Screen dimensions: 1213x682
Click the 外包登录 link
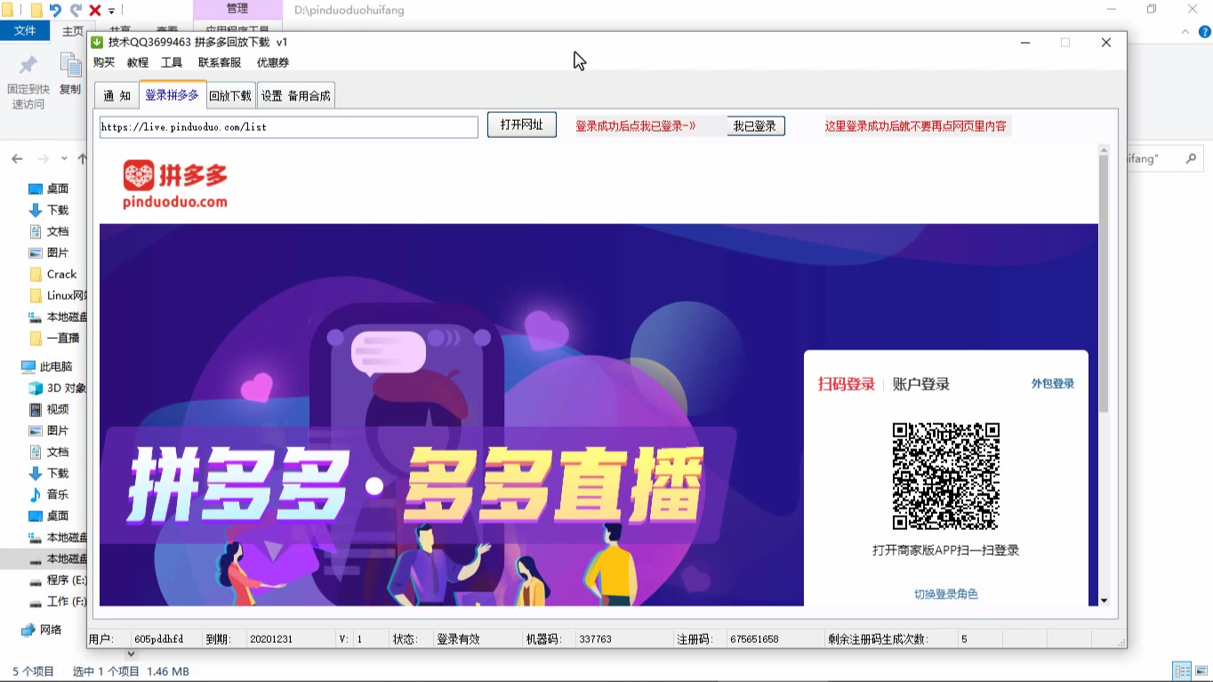(x=1053, y=384)
